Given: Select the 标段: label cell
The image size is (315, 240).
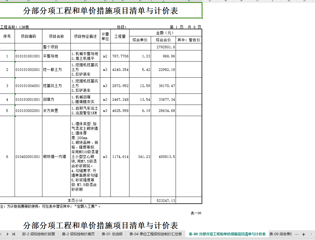Looking at the screenshot, I should coord(122,27).
